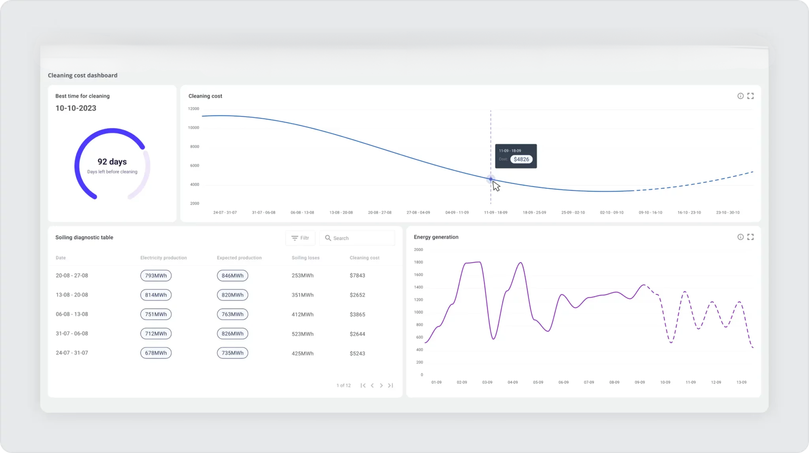Click the $4826 cost tooltip value
This screenshot has height=453, width=809.
pyautogui.click(x=521, y=159)
